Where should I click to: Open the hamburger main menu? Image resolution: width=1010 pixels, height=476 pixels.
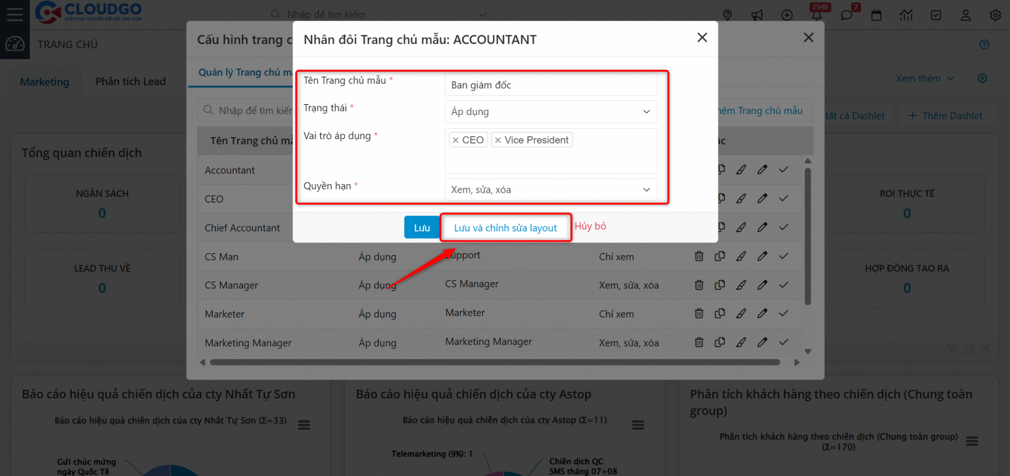[x=15, y=14]
